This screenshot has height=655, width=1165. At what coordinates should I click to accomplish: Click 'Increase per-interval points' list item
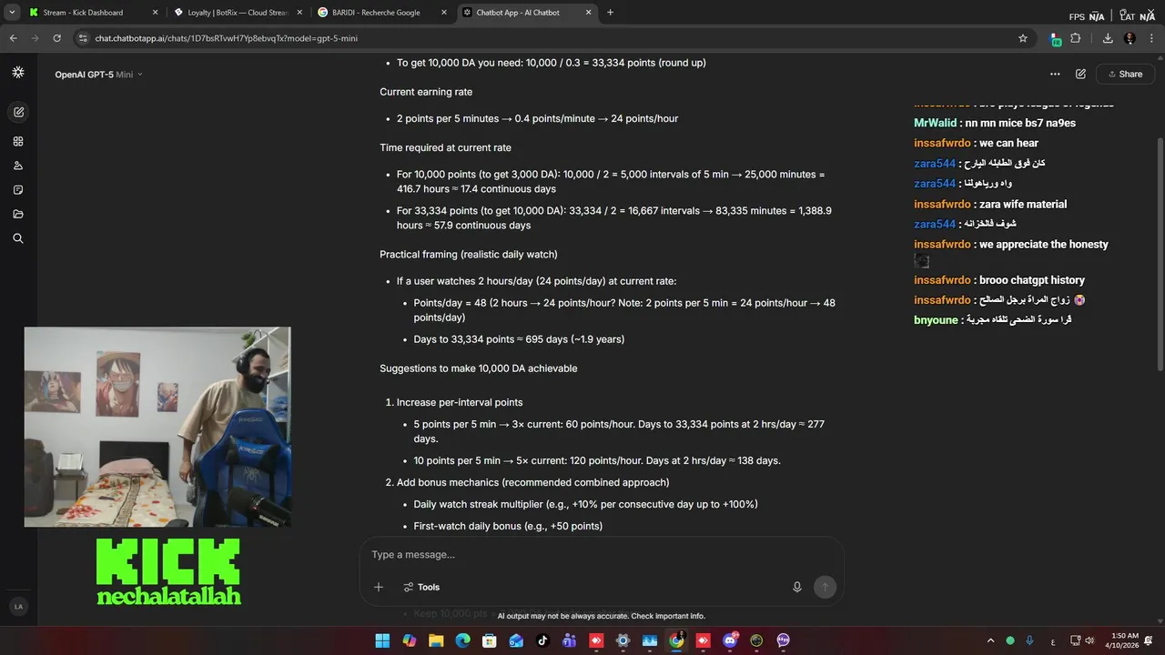[x=460, y=402]
